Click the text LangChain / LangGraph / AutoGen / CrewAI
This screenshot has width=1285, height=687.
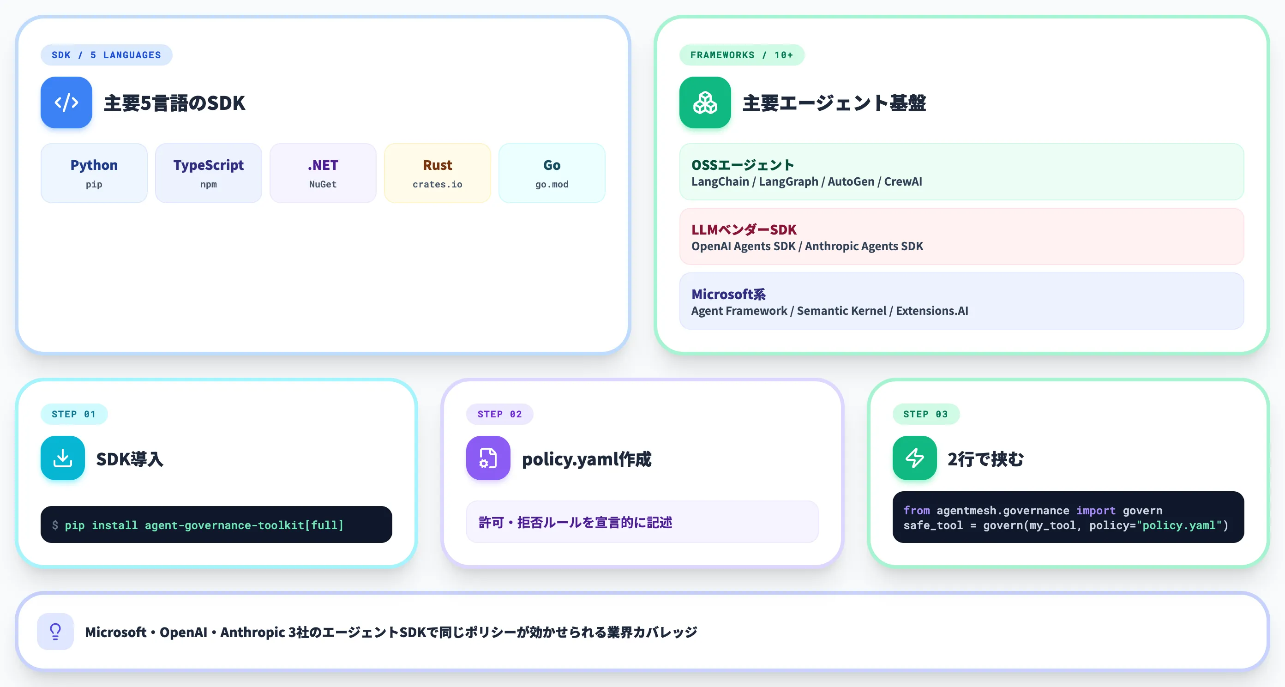[807, 181]
